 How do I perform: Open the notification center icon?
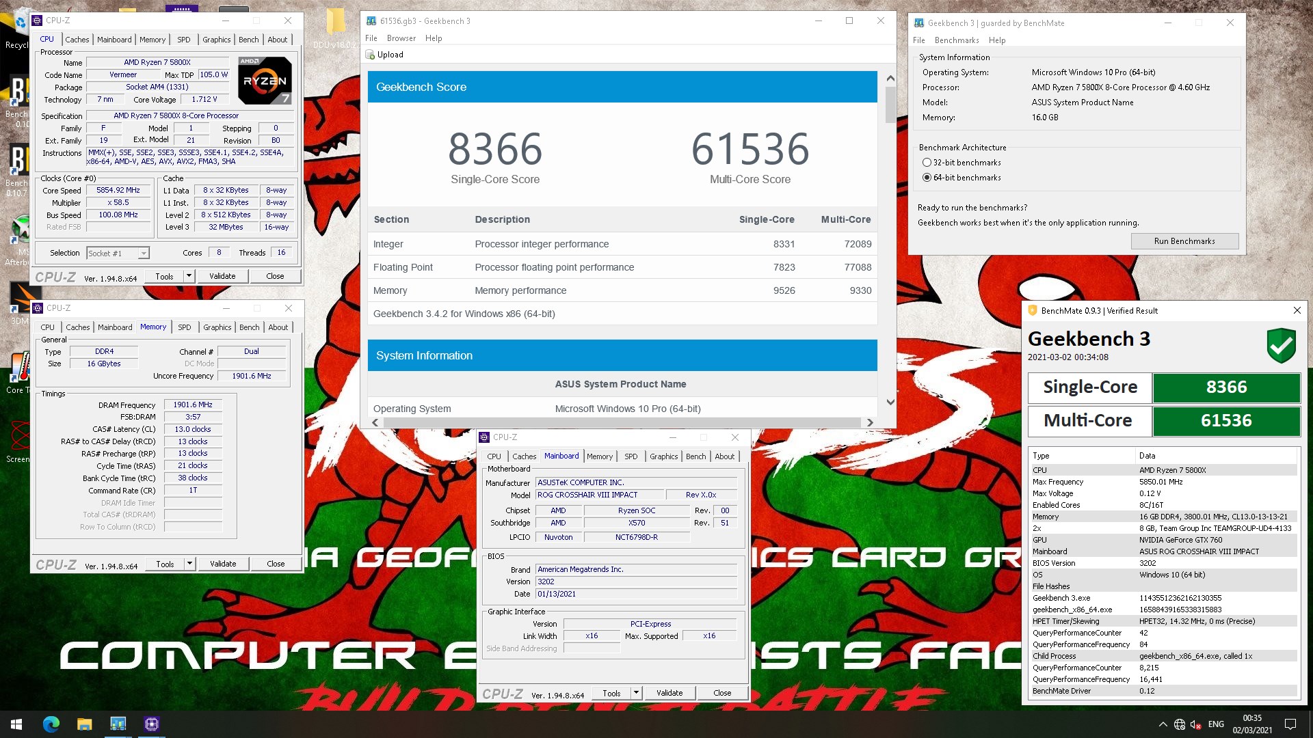pyautogui.click(x=1290, y=724)
